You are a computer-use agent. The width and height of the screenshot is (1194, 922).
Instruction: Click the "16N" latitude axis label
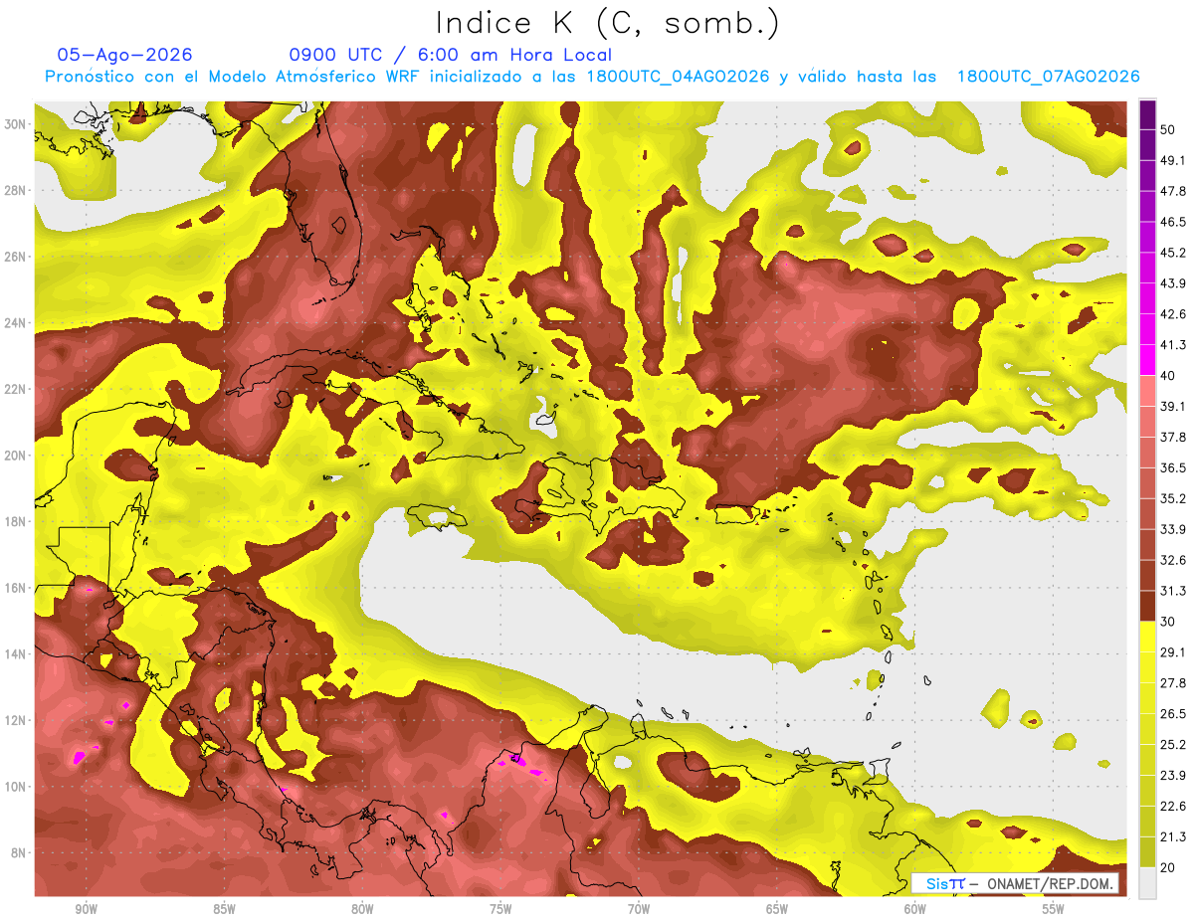(x=15, y=588)
